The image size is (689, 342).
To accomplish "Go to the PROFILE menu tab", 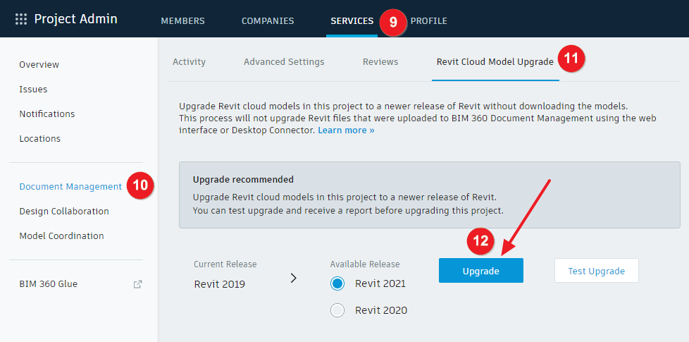I will [428, 21].
